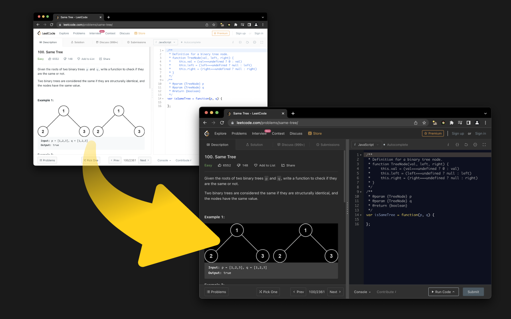Toggle Autocomplete in the light editor
Viewport: 511px width, 319px height.
pyautogui.click(x=190, y=42)
